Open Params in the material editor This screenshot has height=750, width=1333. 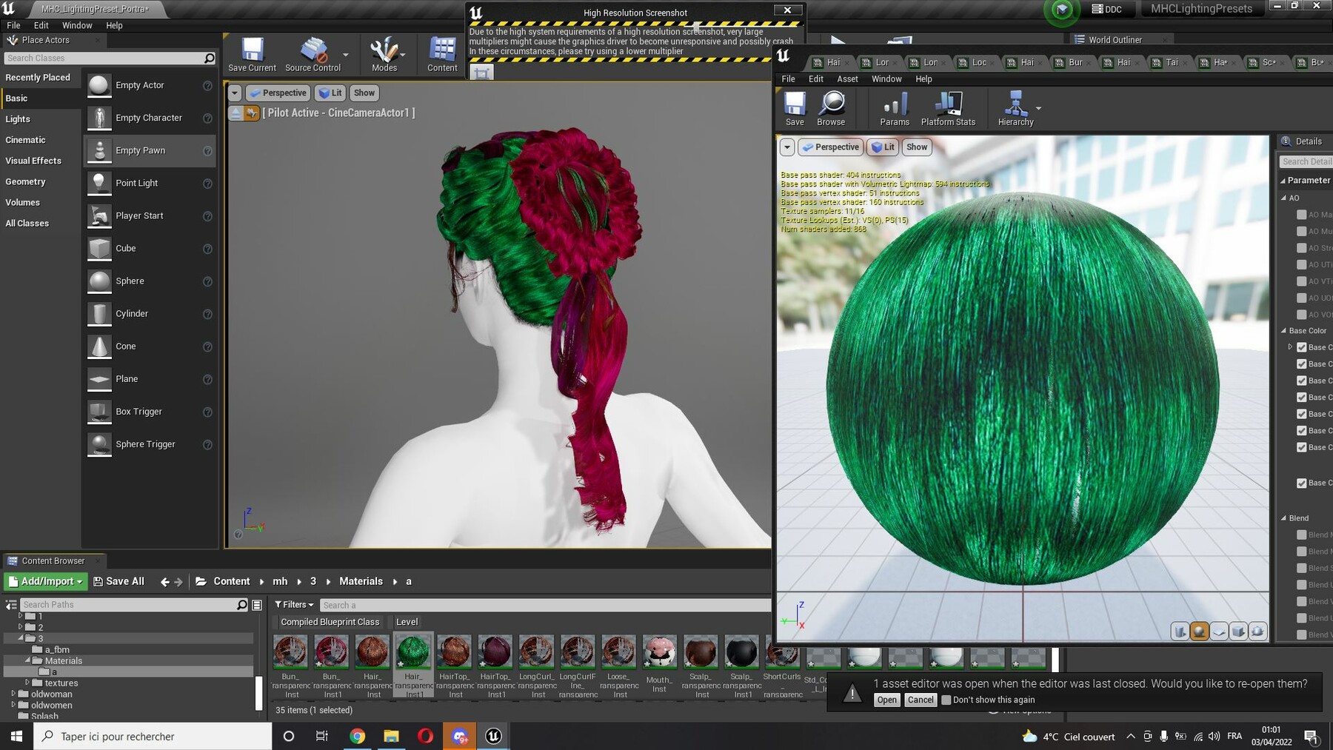click(x=895, y=109)
